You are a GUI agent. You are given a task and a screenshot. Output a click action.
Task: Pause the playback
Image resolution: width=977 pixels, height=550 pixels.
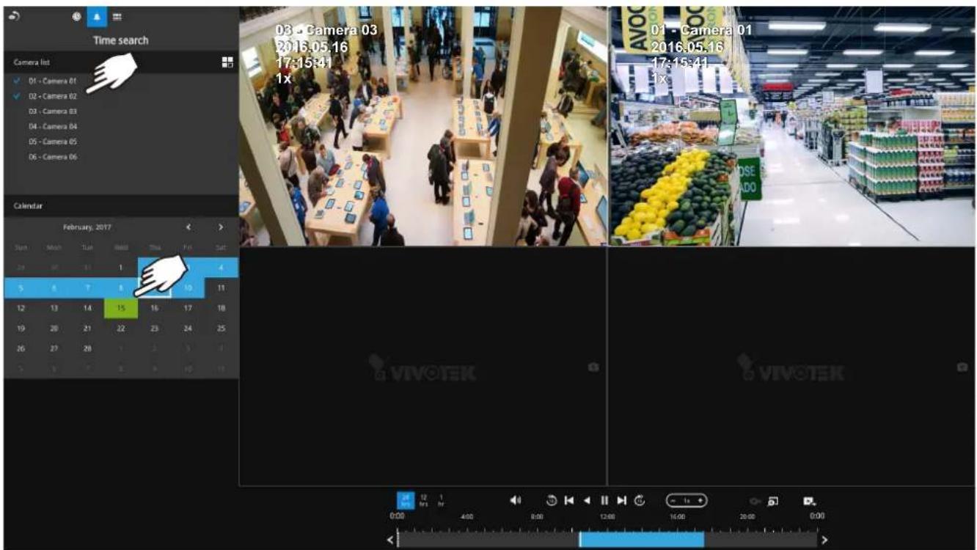tap(604, 500)
